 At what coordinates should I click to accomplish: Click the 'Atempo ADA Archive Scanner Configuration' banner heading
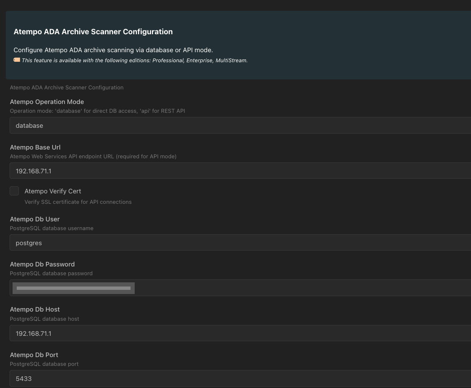[93, 32]
